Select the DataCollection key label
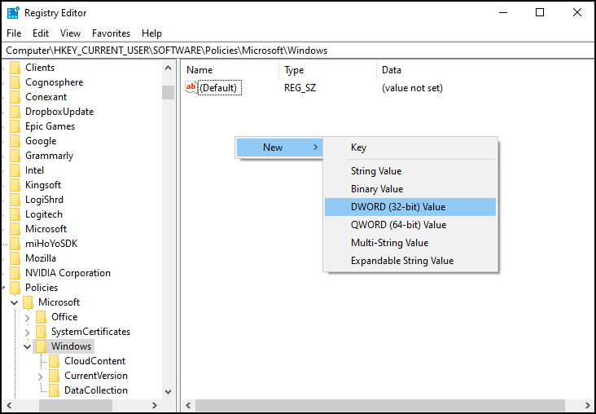Image resolution: width=596 pixels, height=414 pixels. point(96,390)
